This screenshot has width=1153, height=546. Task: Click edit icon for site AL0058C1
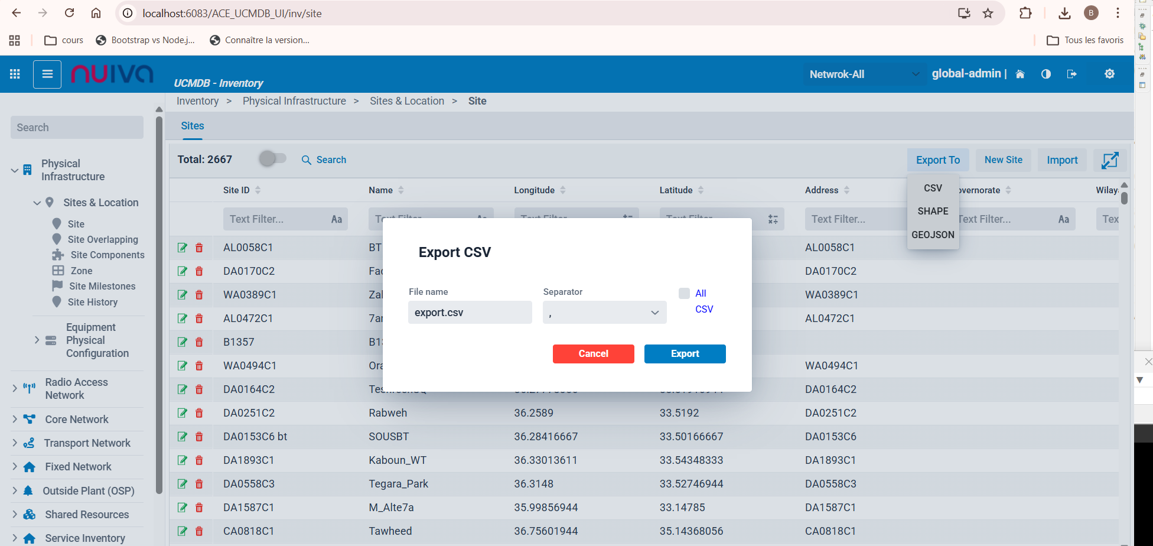[183, 248]
